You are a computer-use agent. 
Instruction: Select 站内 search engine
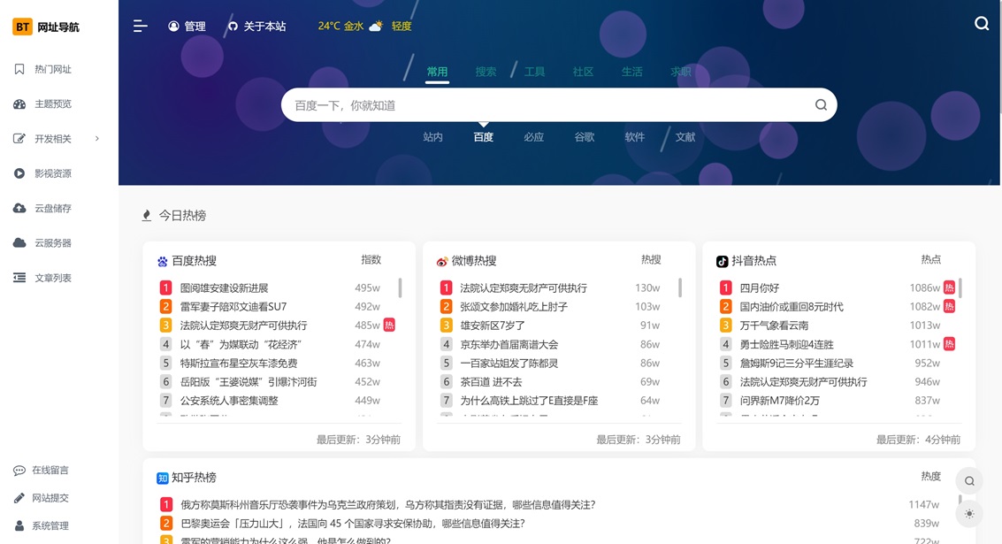click(x=432, y=137)
